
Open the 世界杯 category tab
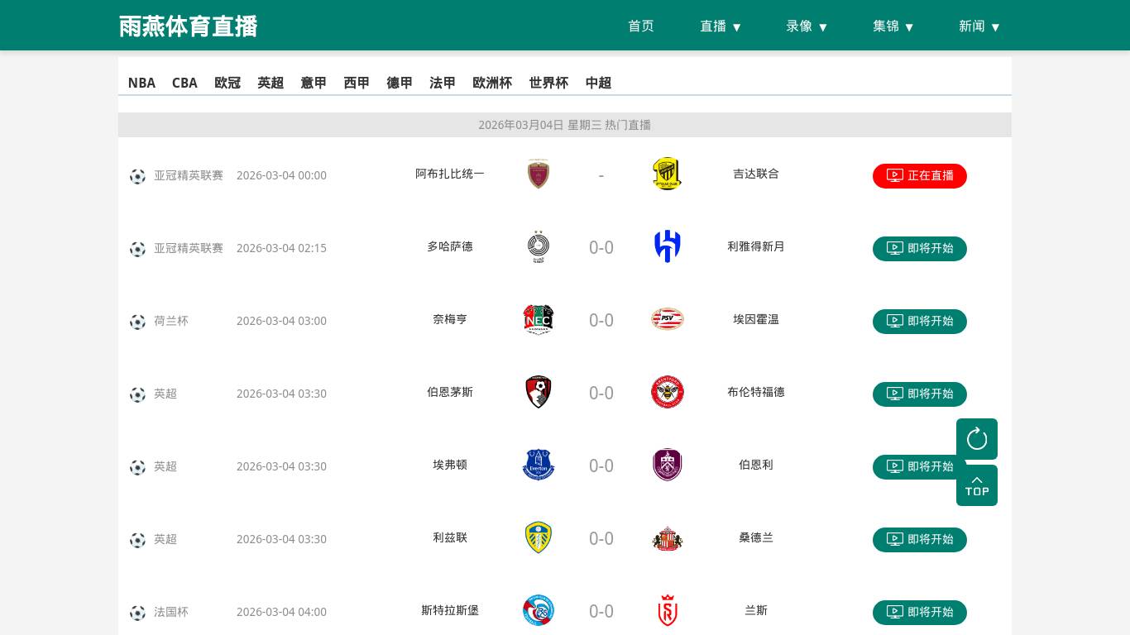548,83
